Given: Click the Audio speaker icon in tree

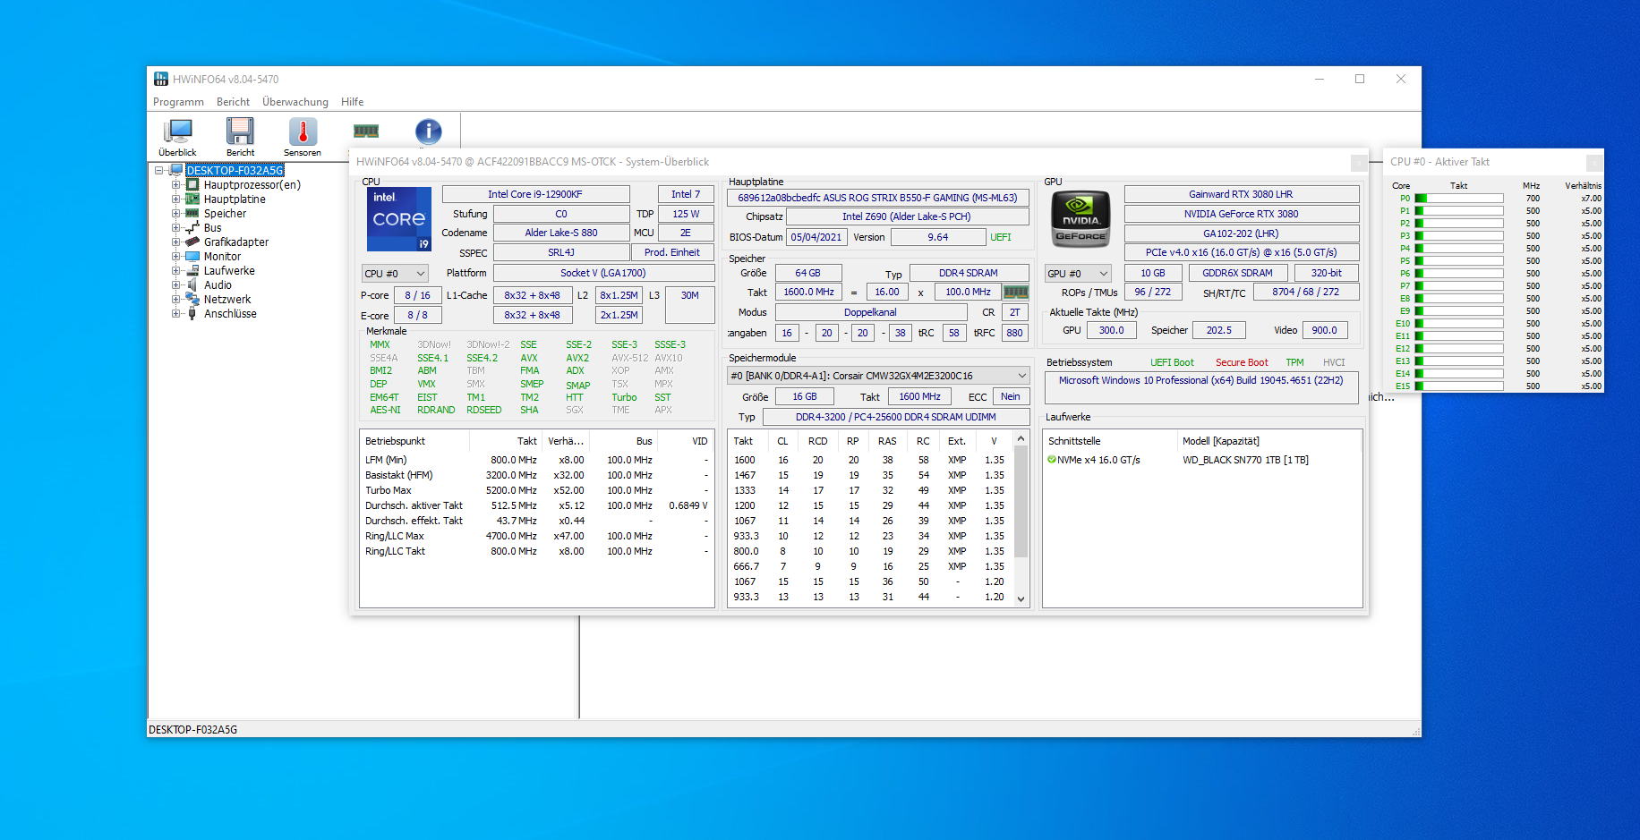Looking at the screenshot, I should pyautogui.click(x=192, y=285).
